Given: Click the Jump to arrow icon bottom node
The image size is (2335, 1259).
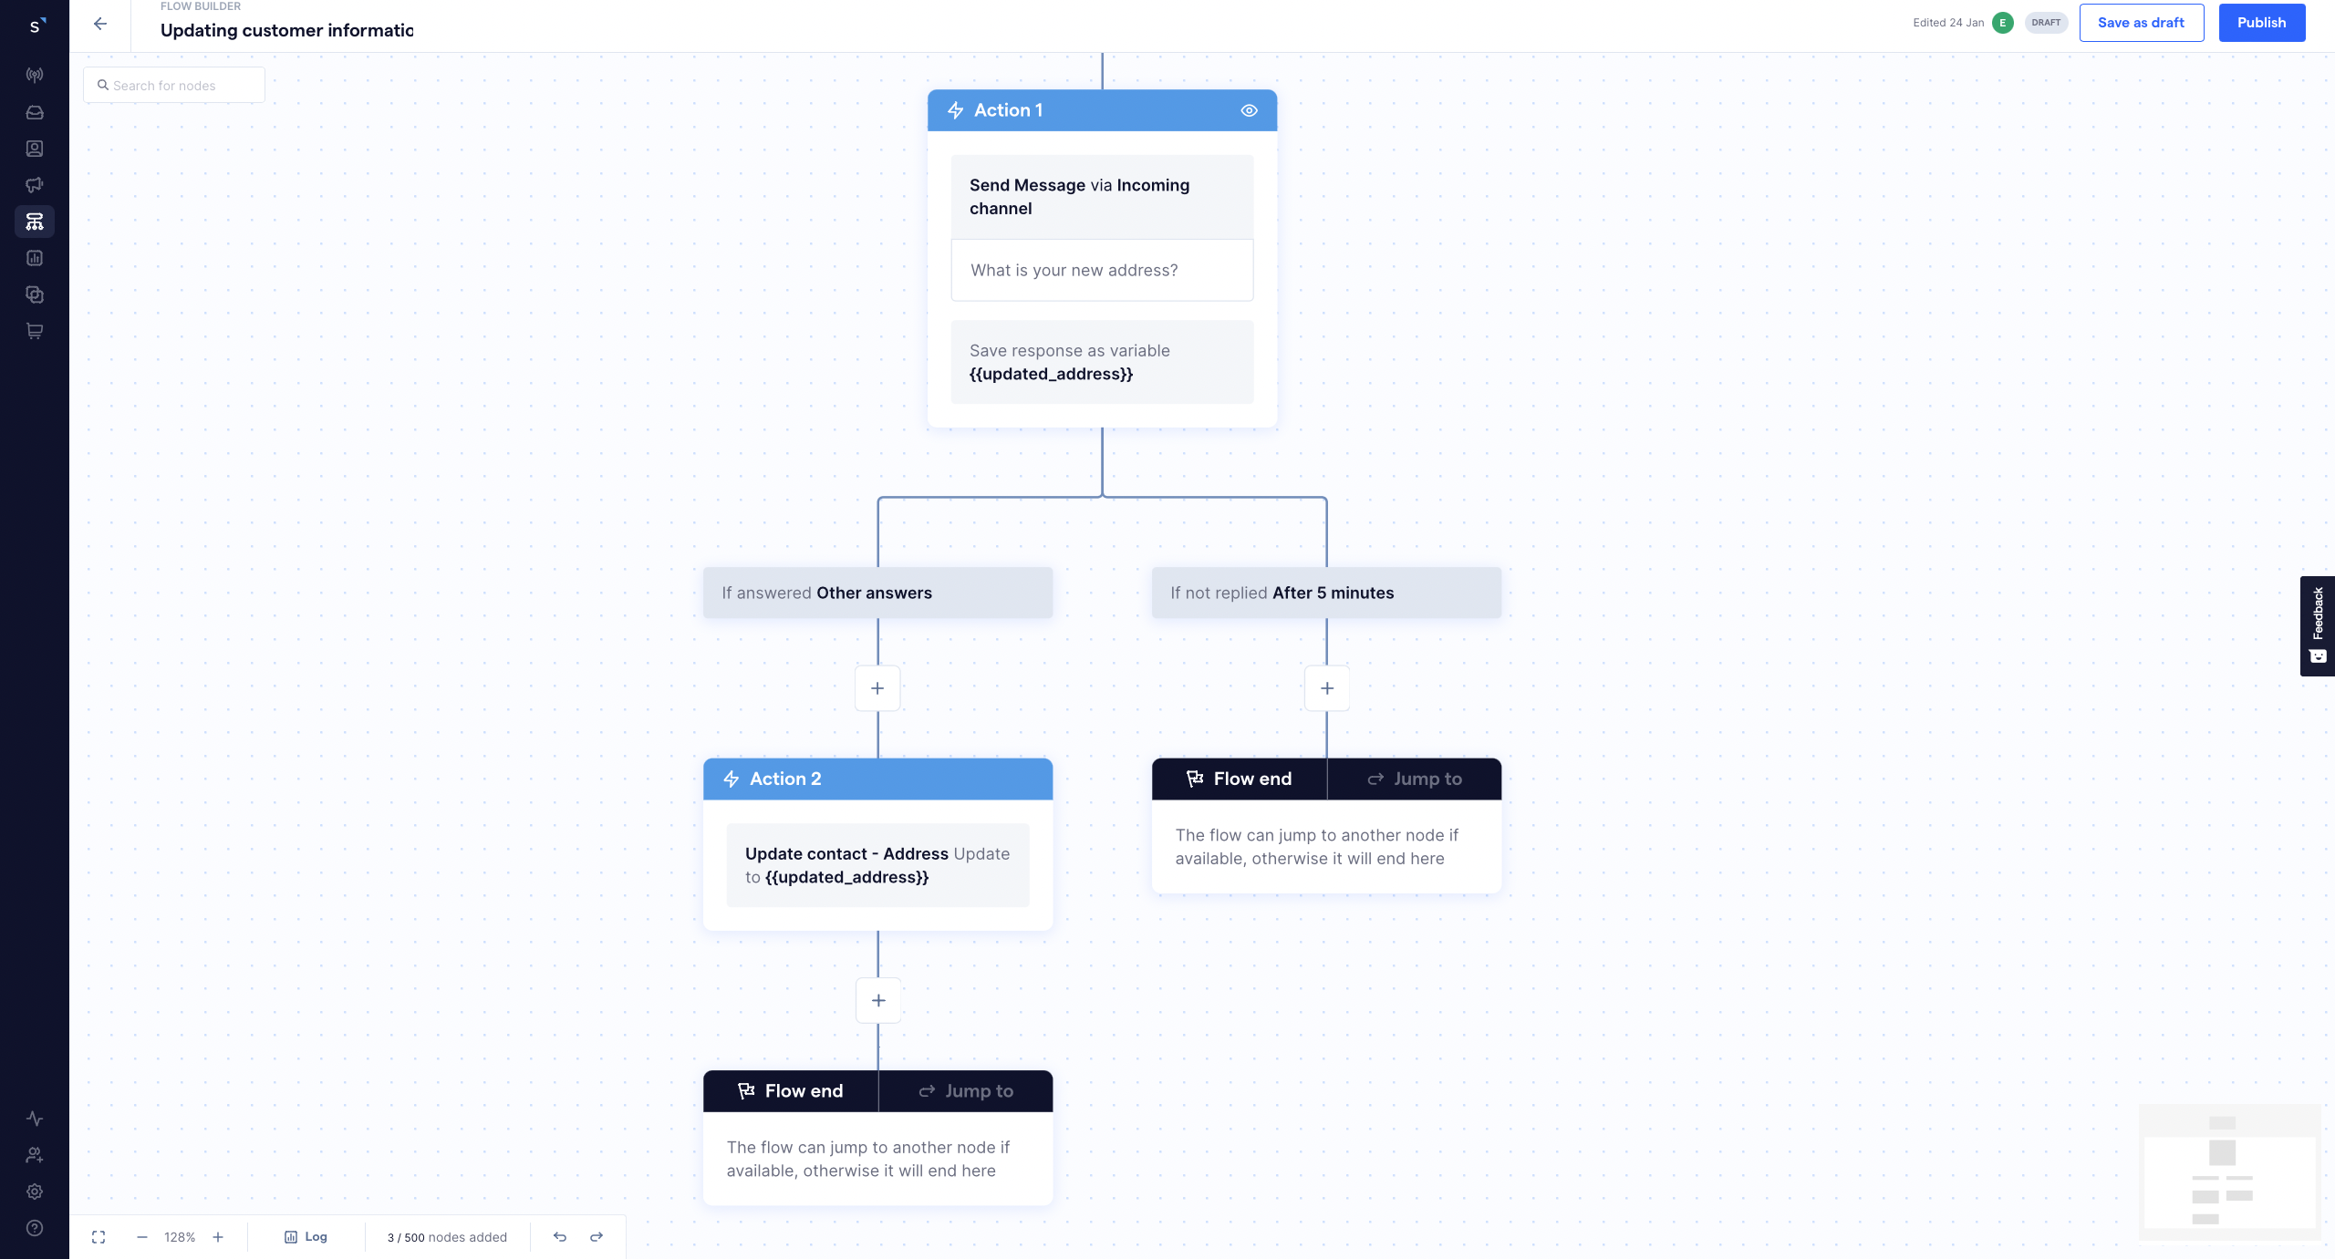Looking at the screenshot, I should pos(926,1090).
